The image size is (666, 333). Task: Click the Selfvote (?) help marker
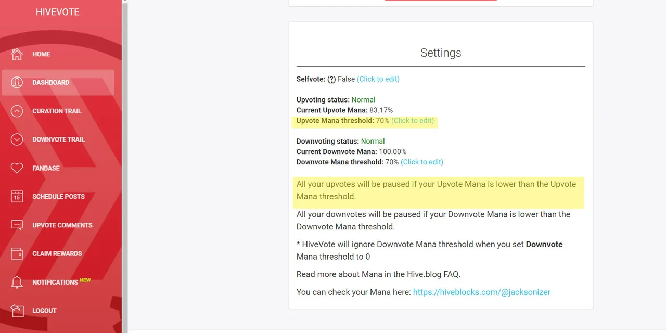[331, 79]
